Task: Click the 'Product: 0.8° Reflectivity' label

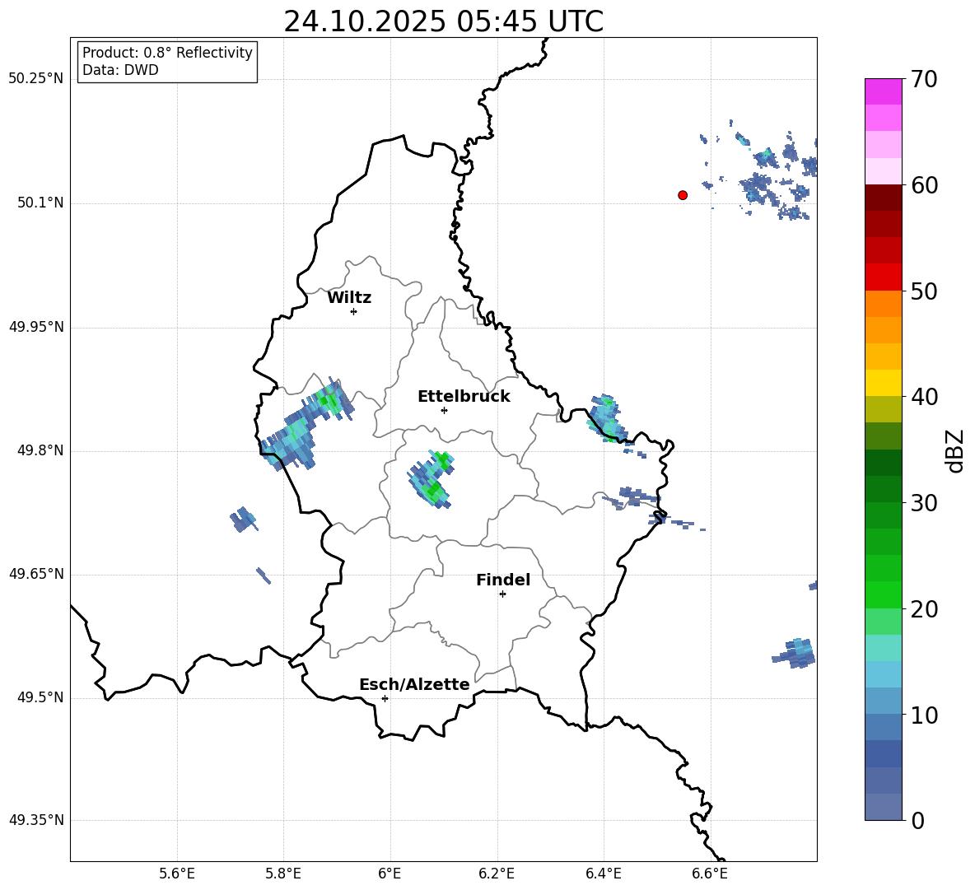Action: click(167, 53)
